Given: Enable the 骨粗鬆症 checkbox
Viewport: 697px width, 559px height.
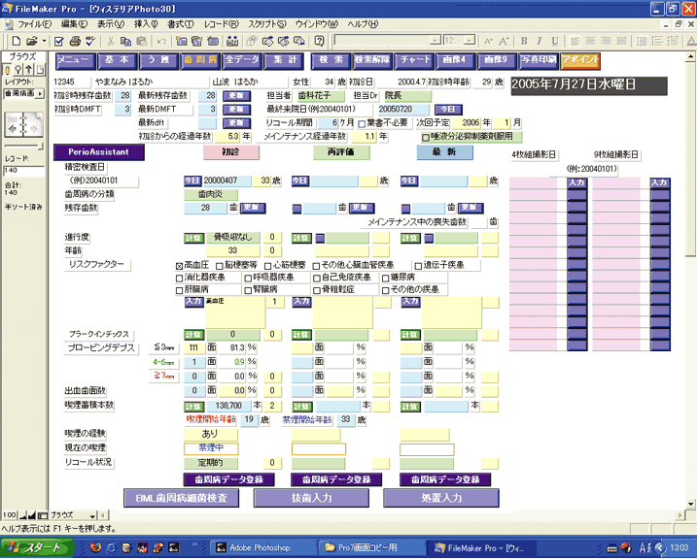Looking at the screenshot, I should click(317, 289).
